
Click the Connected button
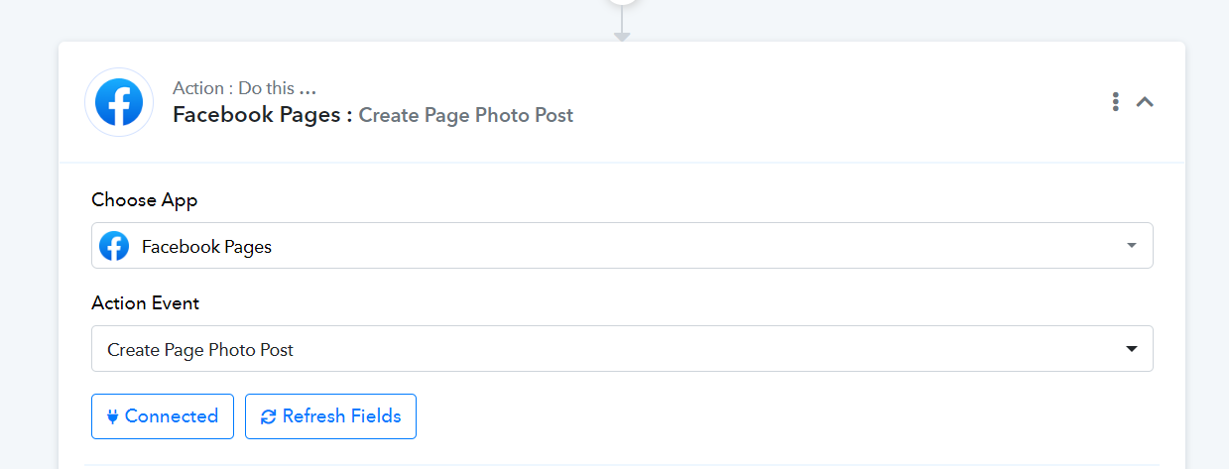click(x=163, y=416)
